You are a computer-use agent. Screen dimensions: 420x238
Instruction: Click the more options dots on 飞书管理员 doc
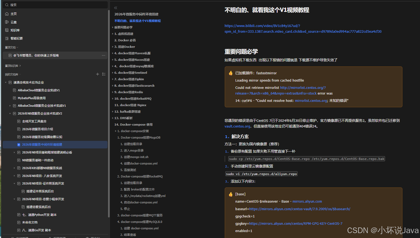pos(103,55)
